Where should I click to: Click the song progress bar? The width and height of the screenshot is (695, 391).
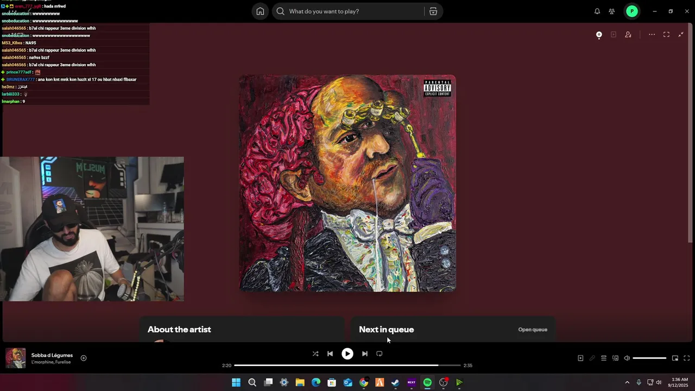[x=347, y=365]
